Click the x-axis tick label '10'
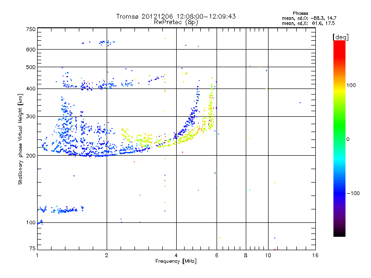The width and height of the screenshot is (371, 278). coord(268,255)
